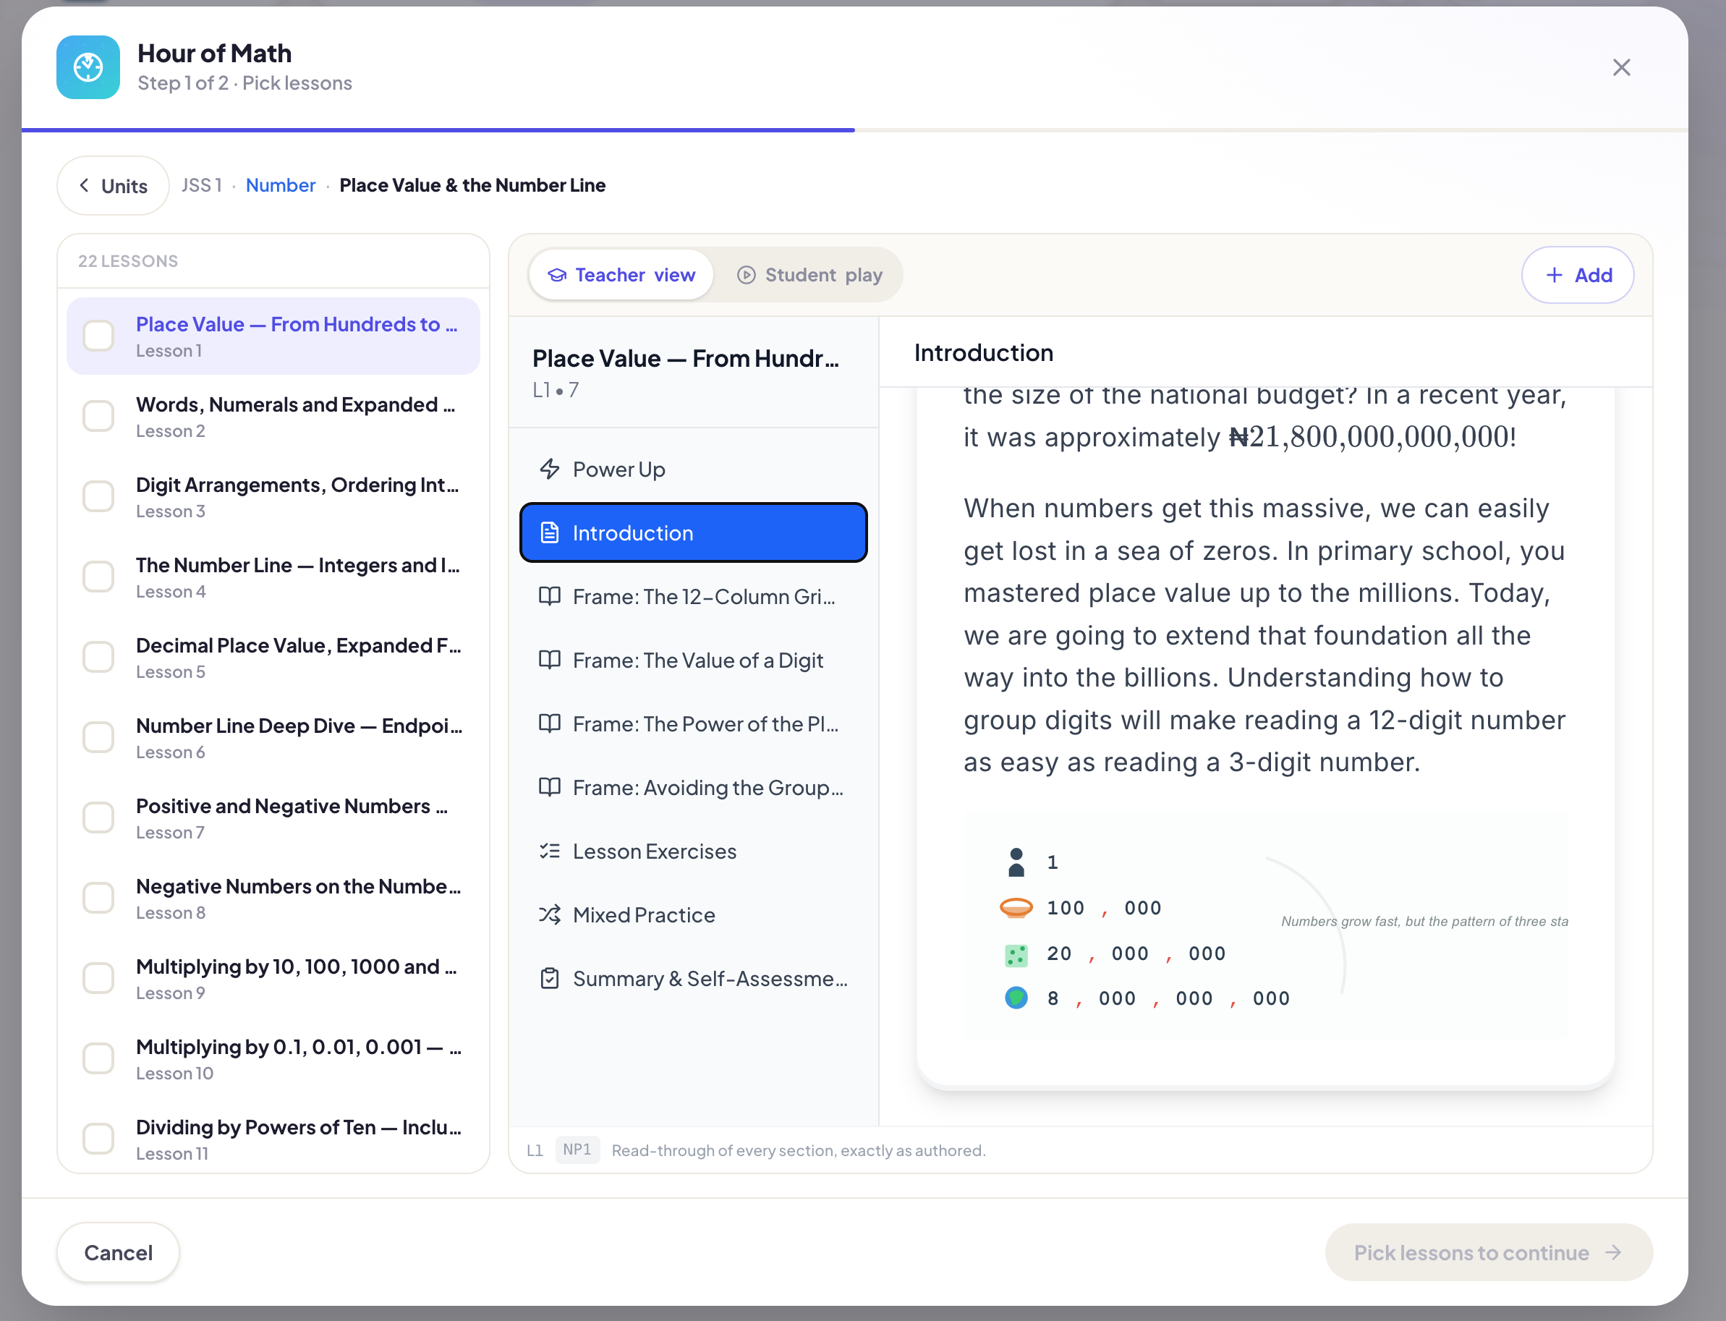Click the Hour of Math app icon
The width and height of the screenshot is (1726, 1321).
pos(88,67)
